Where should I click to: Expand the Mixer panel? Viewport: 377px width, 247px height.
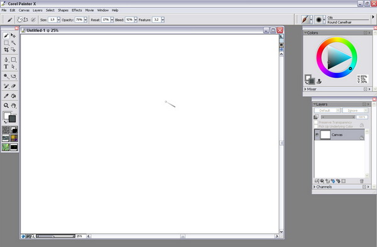(305, 89)
